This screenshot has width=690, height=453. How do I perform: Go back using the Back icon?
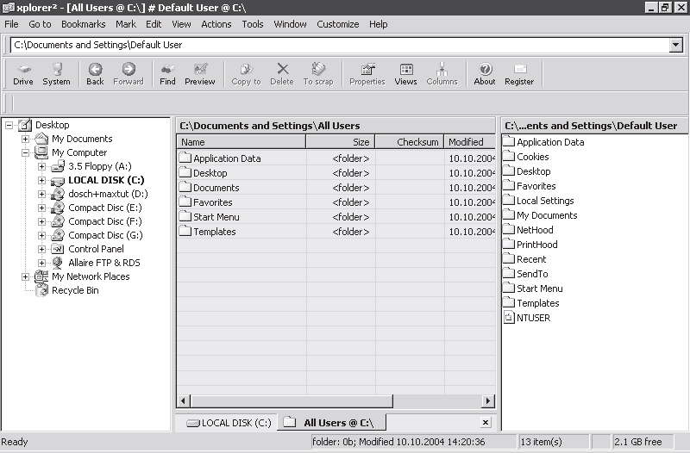pyautogui.click(x=95, y=74)
